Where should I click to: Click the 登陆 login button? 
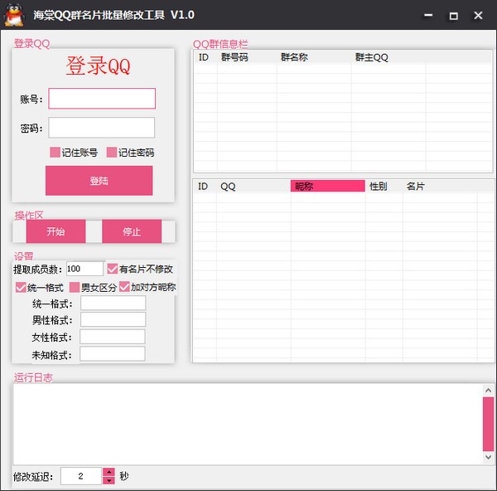coord(99,181)
